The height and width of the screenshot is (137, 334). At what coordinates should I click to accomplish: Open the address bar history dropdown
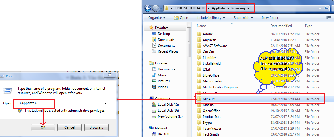(x=320, y=8)
